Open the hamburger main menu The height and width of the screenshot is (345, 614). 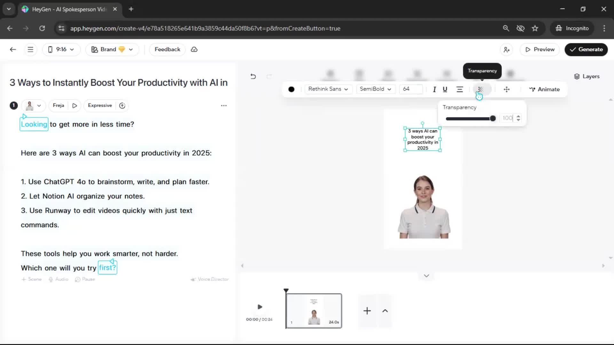coord(30,50)
